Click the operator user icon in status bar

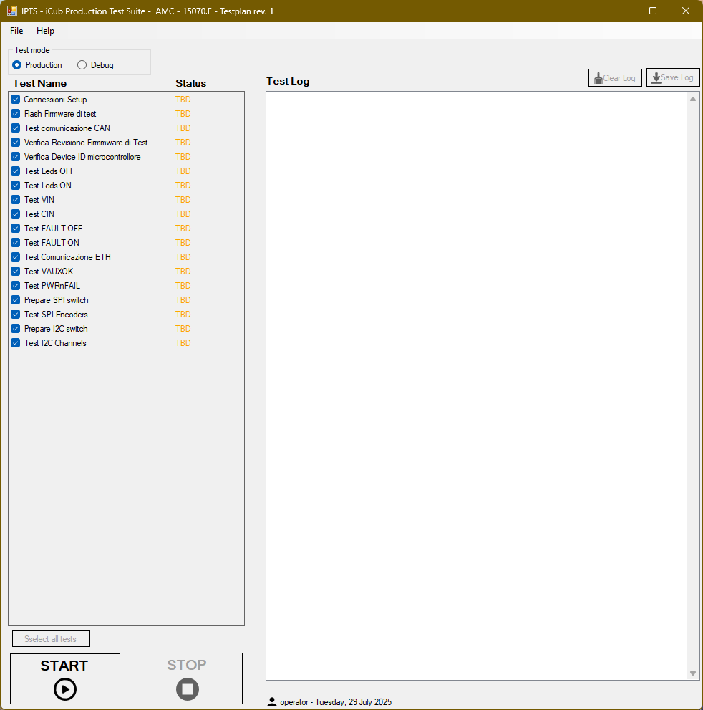pyautogui.click(x=272, y=702)
